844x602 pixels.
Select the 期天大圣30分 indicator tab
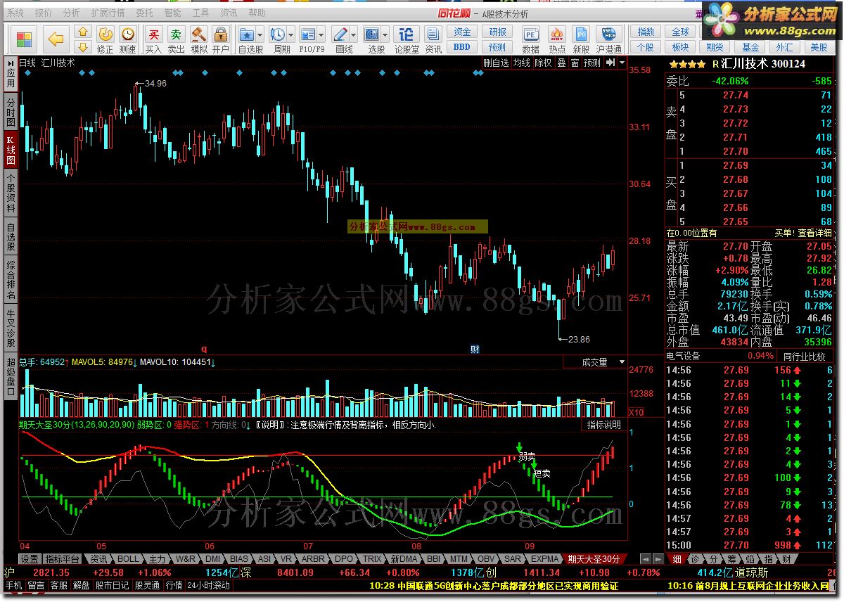(x=594, y=559)
